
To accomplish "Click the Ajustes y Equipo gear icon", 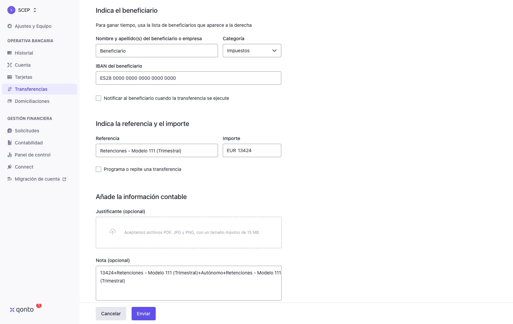I will 10,26.
